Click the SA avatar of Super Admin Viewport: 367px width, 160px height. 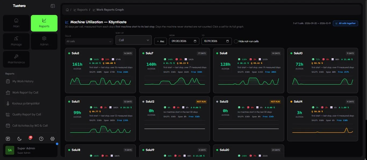[10, 150]
